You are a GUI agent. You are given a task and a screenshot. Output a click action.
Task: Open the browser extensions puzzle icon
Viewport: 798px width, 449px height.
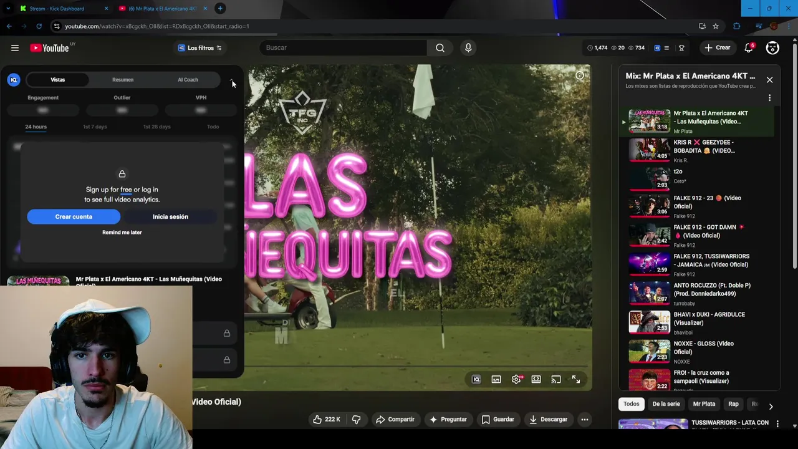737,26
